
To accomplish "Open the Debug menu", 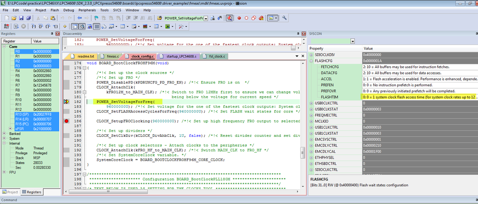I will click(68, 10).
